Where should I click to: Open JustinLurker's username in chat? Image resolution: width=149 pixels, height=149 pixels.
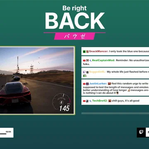[x=98, y=84]
